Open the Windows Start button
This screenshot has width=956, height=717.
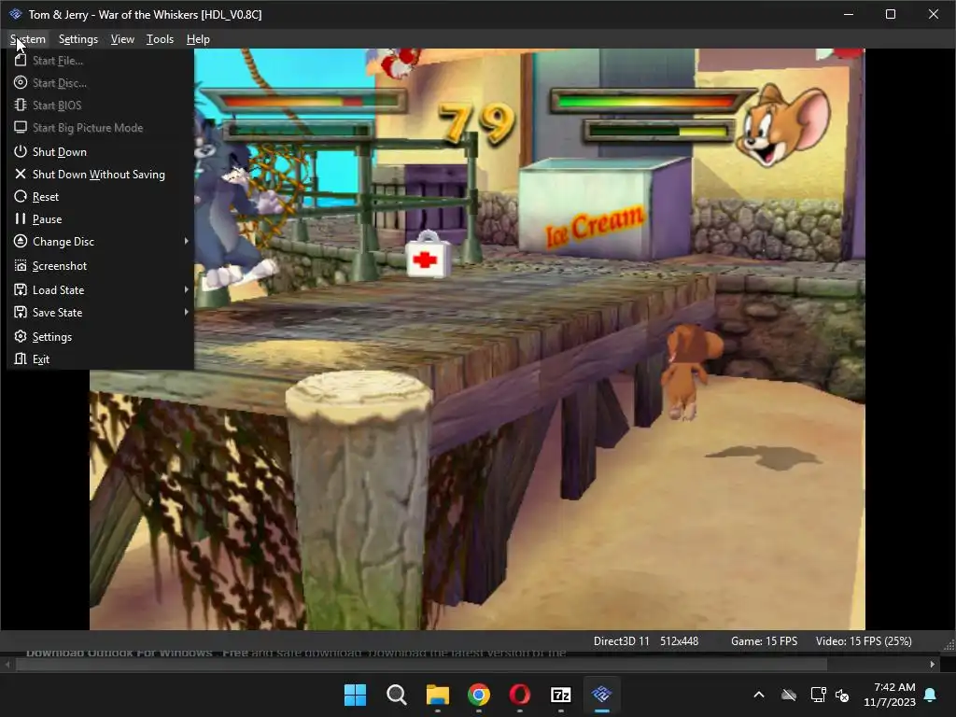(x=355, y=695)
